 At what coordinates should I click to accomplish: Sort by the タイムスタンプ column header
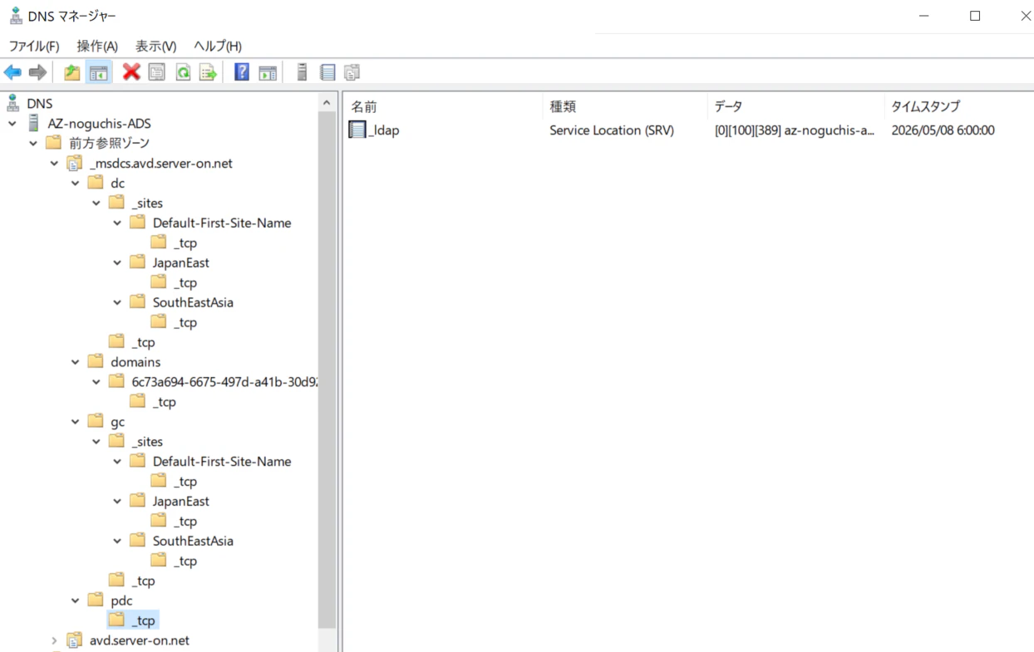click(x=959, y=106)
